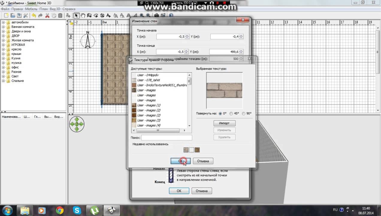381x216 pixels.
Task: Redo the last undone action
Action: [x=40, y=15]
